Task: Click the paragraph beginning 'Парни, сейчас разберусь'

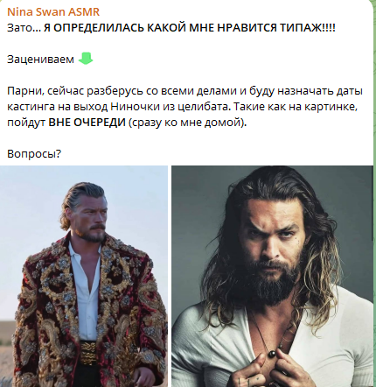Action: (x=185, y=107)
